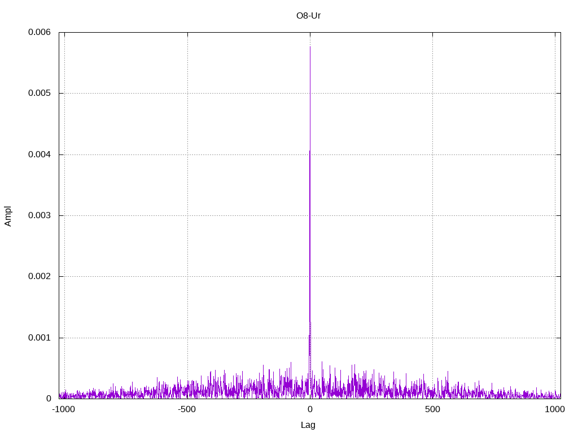Click the Lag x-axis label
The height and width of the screenshot is (433, 578).
point(308,425)
